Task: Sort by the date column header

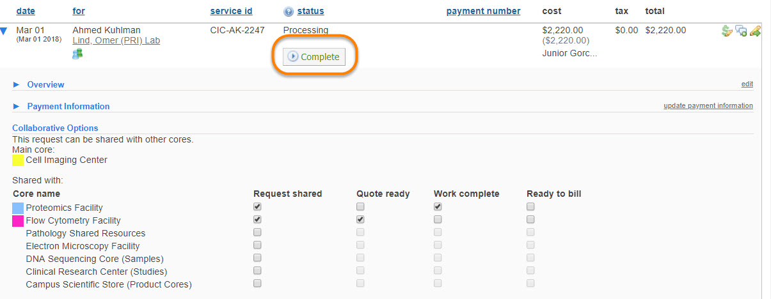Action: pos(26,11)
